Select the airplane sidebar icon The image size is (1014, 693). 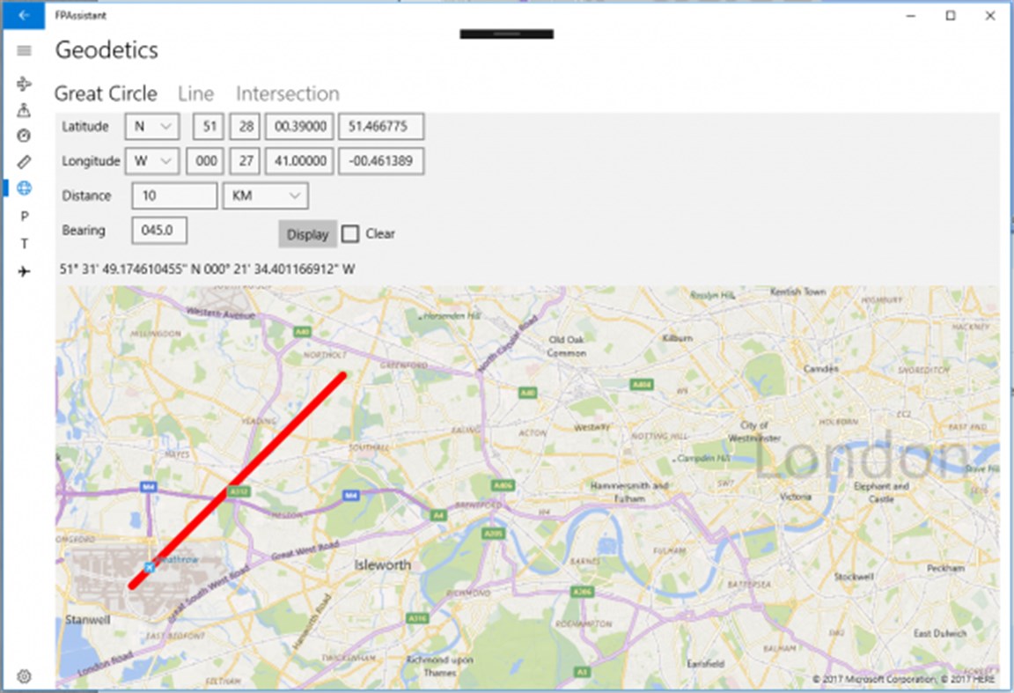pyautogui.click(x=24, y=271)
